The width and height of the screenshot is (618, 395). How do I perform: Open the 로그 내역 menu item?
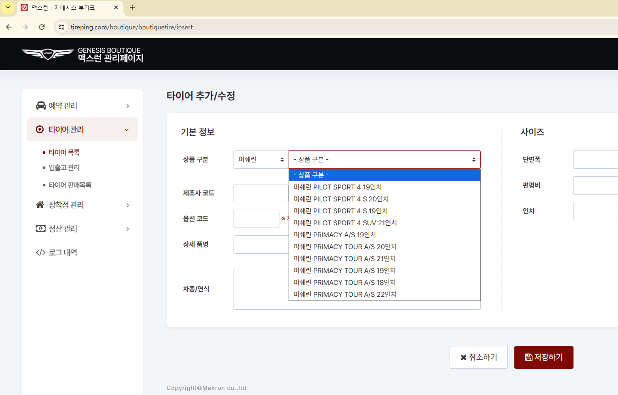pyautogui.click(x=63, y=252)
